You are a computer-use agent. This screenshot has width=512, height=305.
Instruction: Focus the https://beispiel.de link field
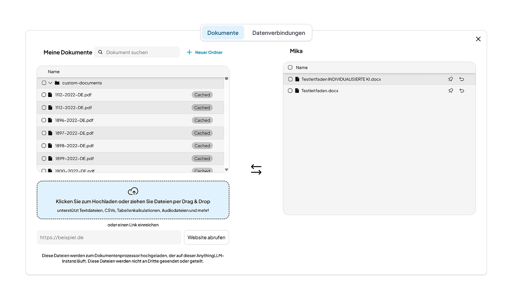109,237
